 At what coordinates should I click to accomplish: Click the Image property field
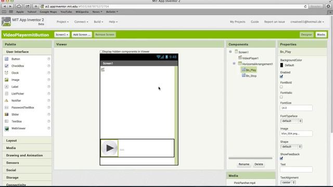click(296, 133)
